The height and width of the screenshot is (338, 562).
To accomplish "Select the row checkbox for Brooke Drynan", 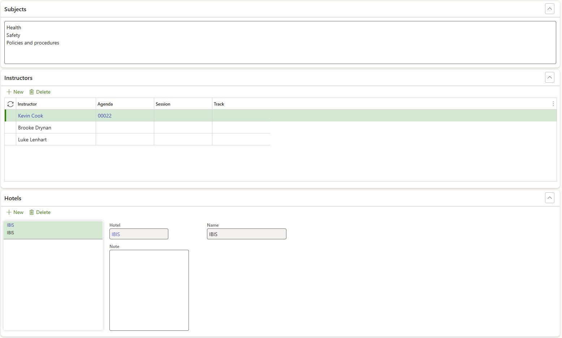I will (10, 128).
